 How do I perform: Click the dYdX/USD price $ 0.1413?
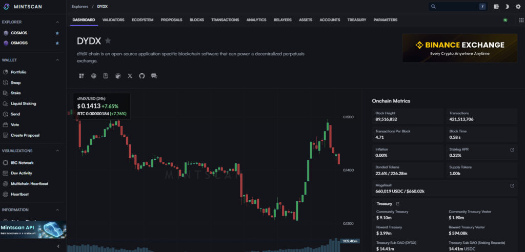89,106
